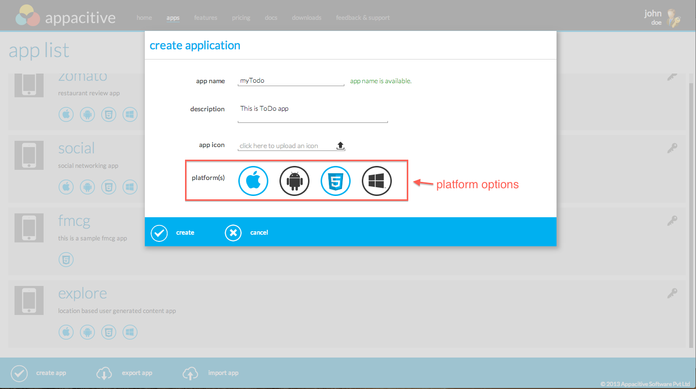Click the Windows icon under zomato
This screenshot has height=389, width=696.
click(x=130, y=115)
